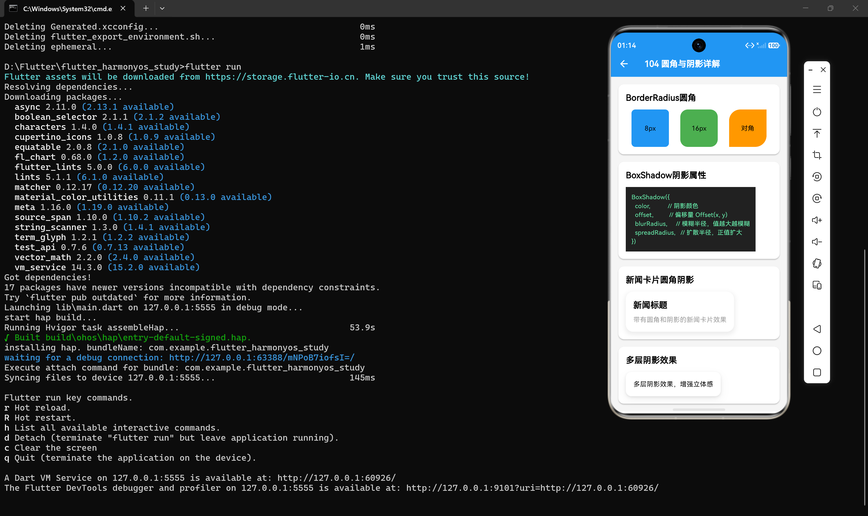Click the 'r Hot reload.' line
Viewport: 868px width, 516px height.
click(x=38, y=408)
